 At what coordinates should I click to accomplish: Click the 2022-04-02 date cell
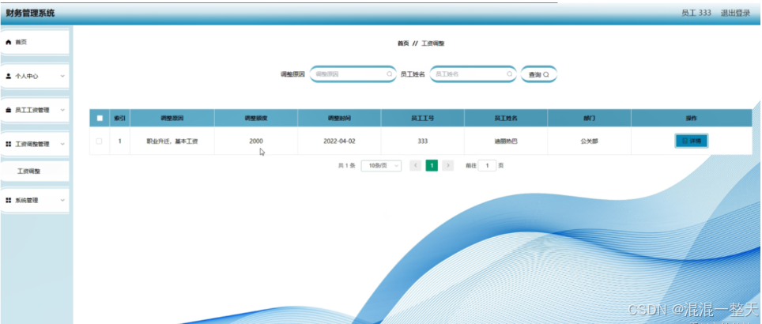(339, 141)
